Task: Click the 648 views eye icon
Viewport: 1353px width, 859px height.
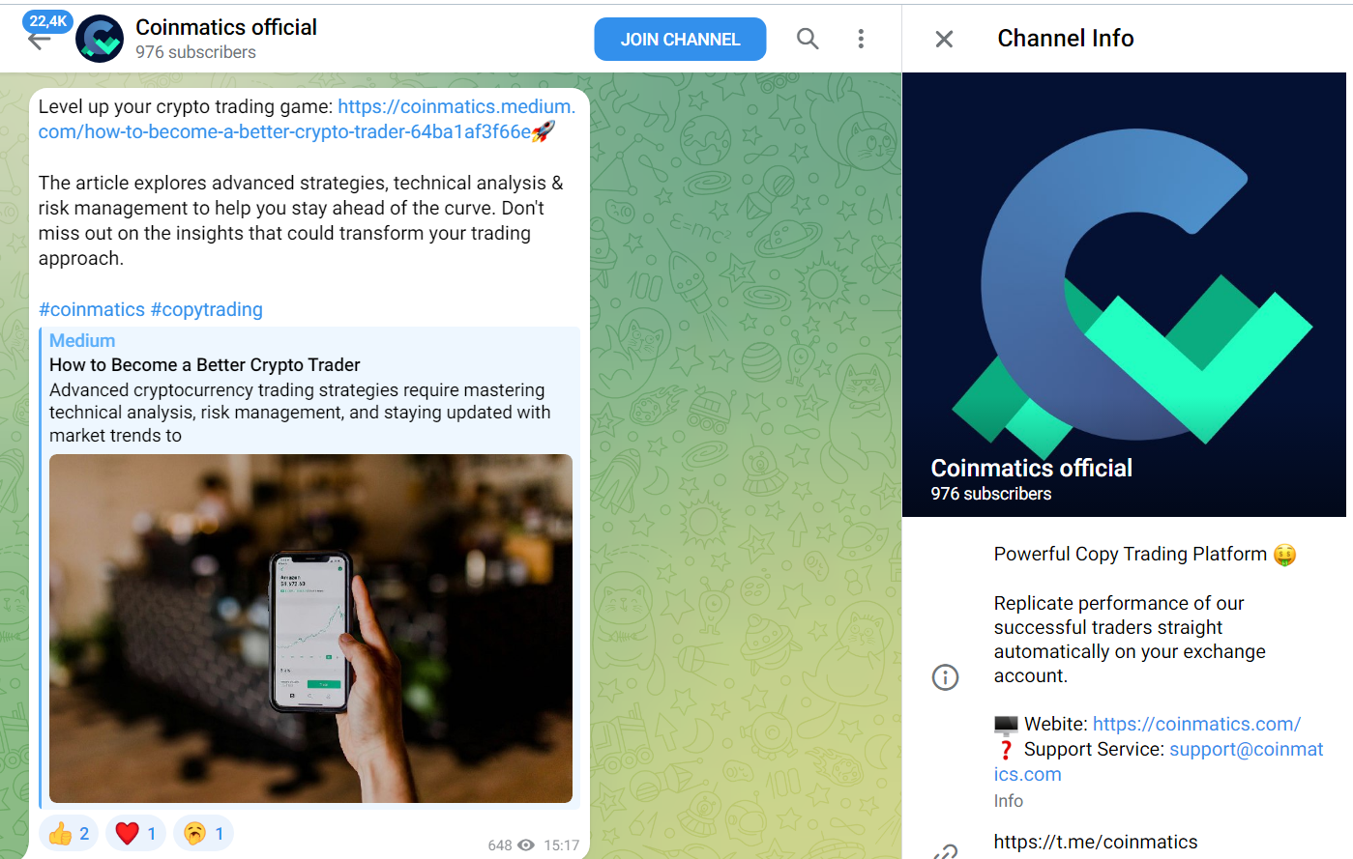Action: tap(526, 845)
